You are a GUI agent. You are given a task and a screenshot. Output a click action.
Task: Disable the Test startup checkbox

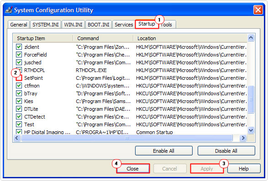19,124
